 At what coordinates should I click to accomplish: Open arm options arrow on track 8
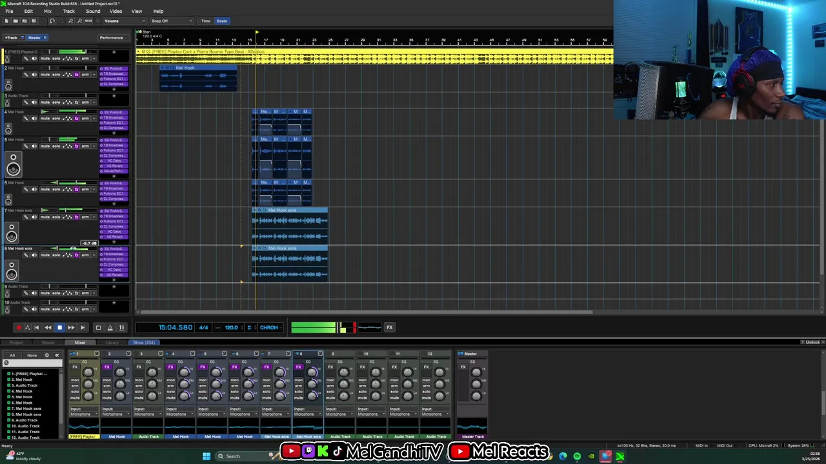pos(94,255)
